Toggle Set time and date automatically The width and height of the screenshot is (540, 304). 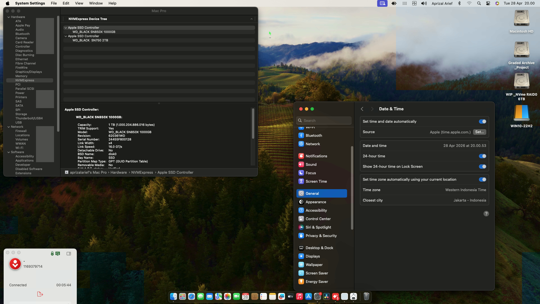(x=482, y=122)
